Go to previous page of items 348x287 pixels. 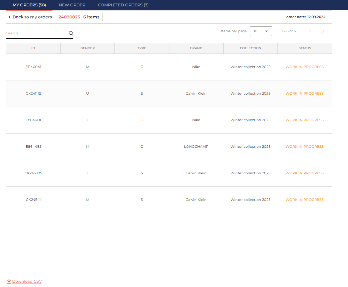pos(310,31)
